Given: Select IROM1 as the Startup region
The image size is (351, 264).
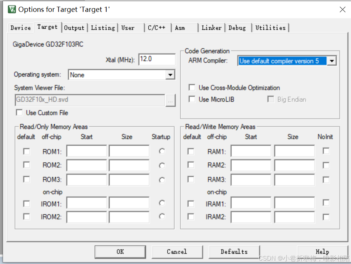Looking at the screenshot, I should (x=161, y=203).
